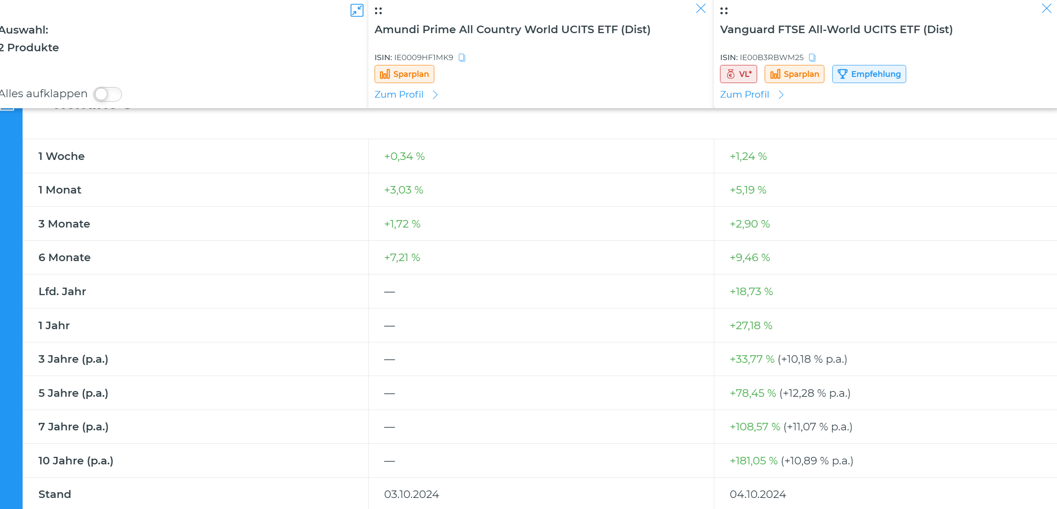This screenshot has width=1057, height=509.
Task: Grab the Vanguard column drag handle
Action: (x=724, y=11)
